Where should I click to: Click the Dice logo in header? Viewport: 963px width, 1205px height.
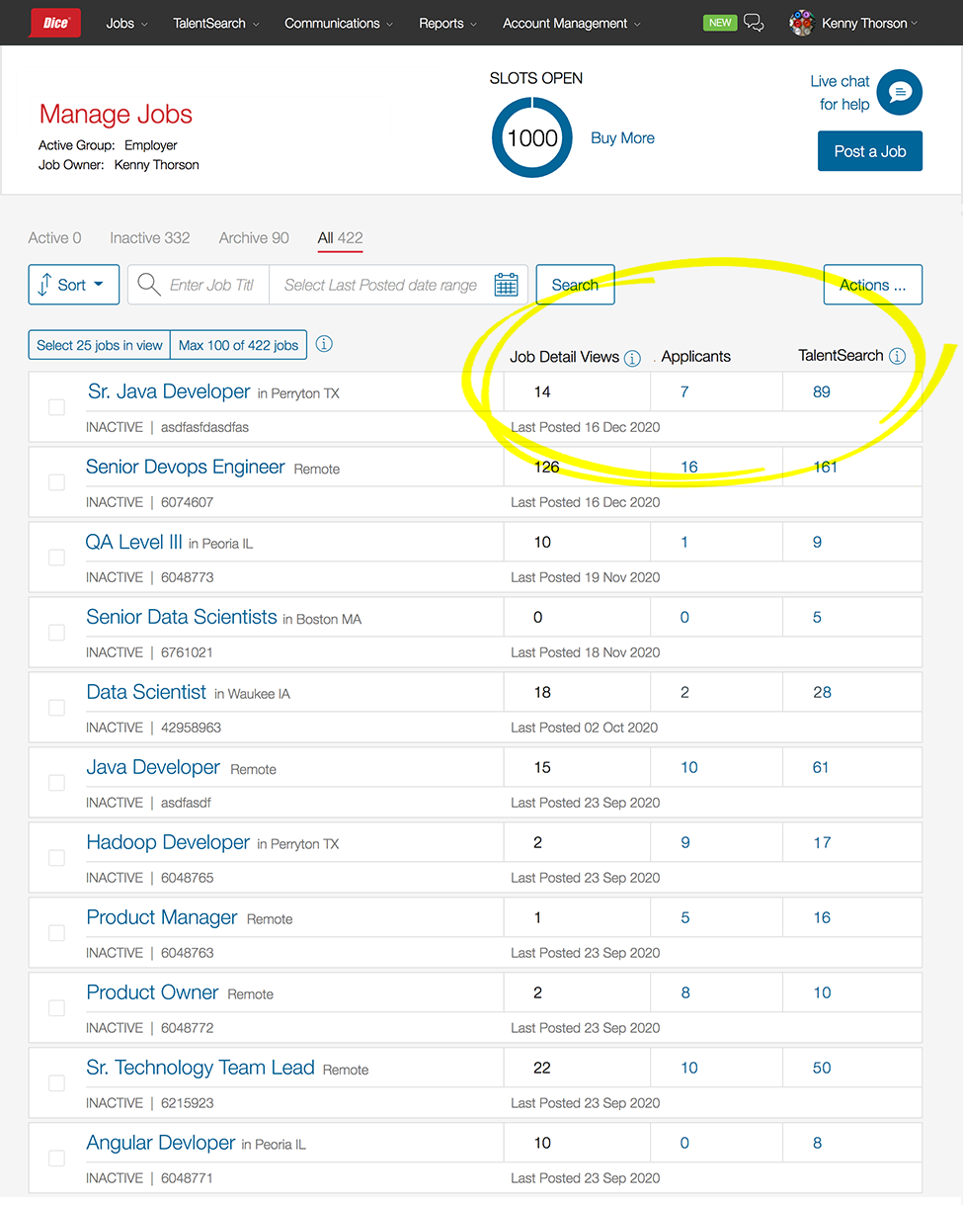pos(55,23)
